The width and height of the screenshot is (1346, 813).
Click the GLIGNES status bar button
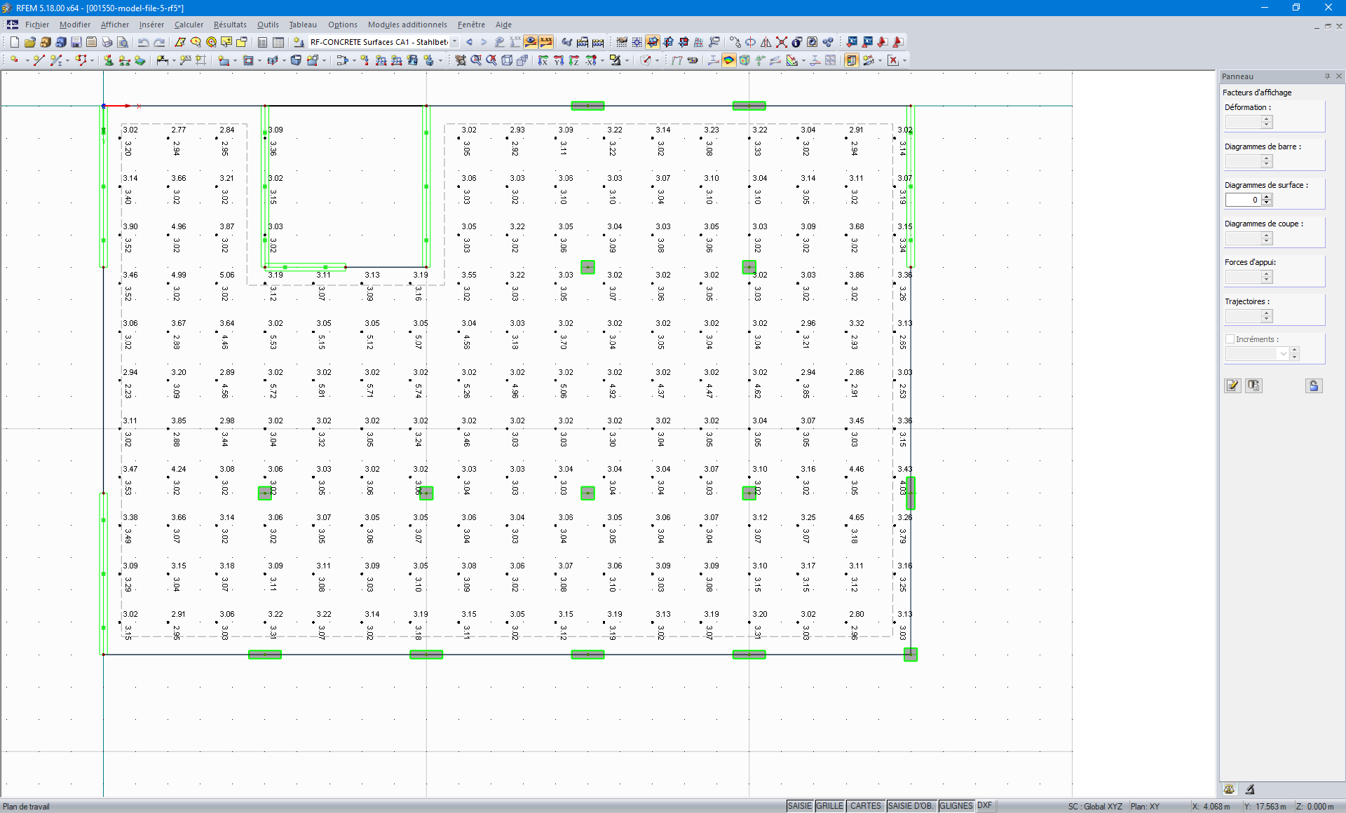956,806
